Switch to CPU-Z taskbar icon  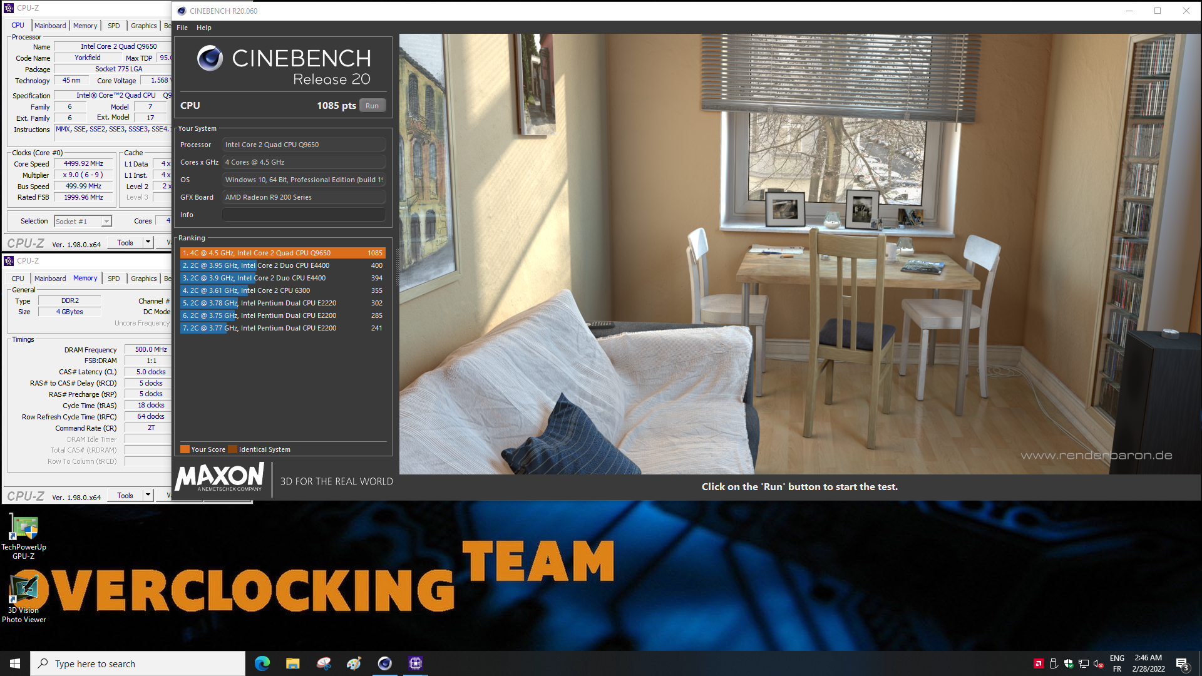(416, 663)
